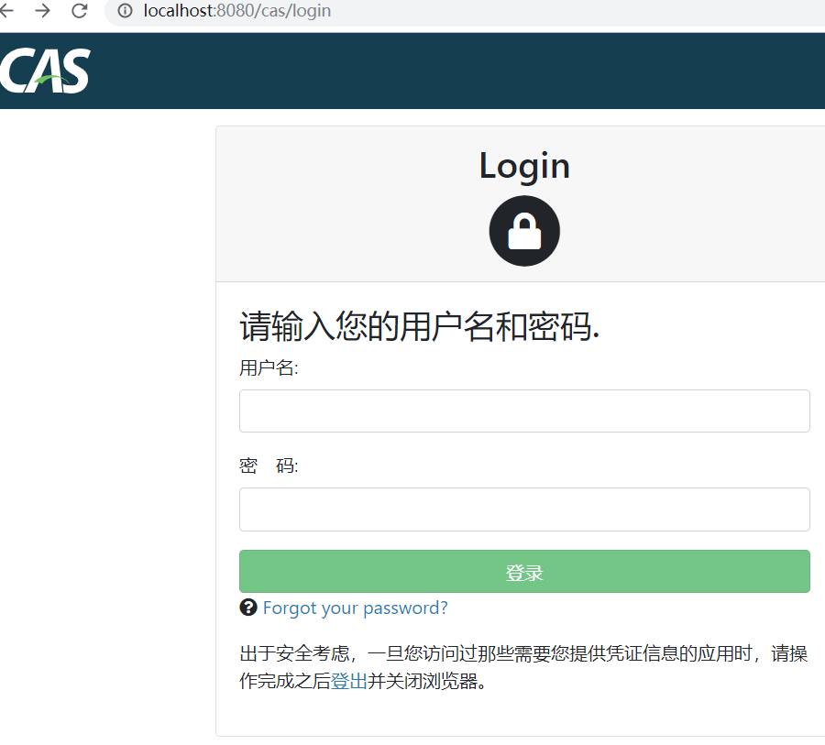Screen dimensions: 825x745
Task: Click the CAS logo in the header
Action: click(x=44, y=71)
